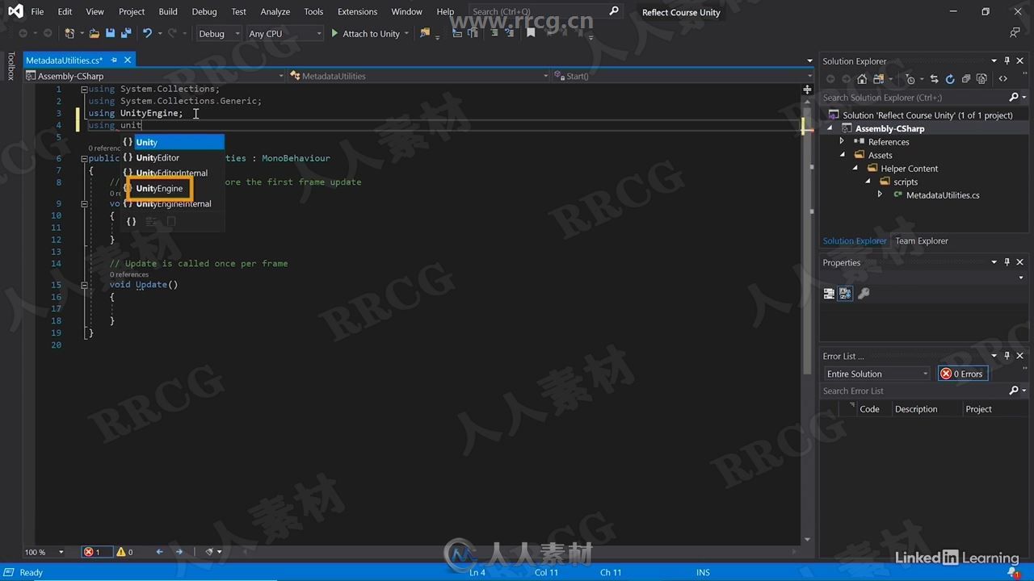Pin the MetadataUtilities.cs tab
The width and height of the screenshot is (1034, 581).
114,60
